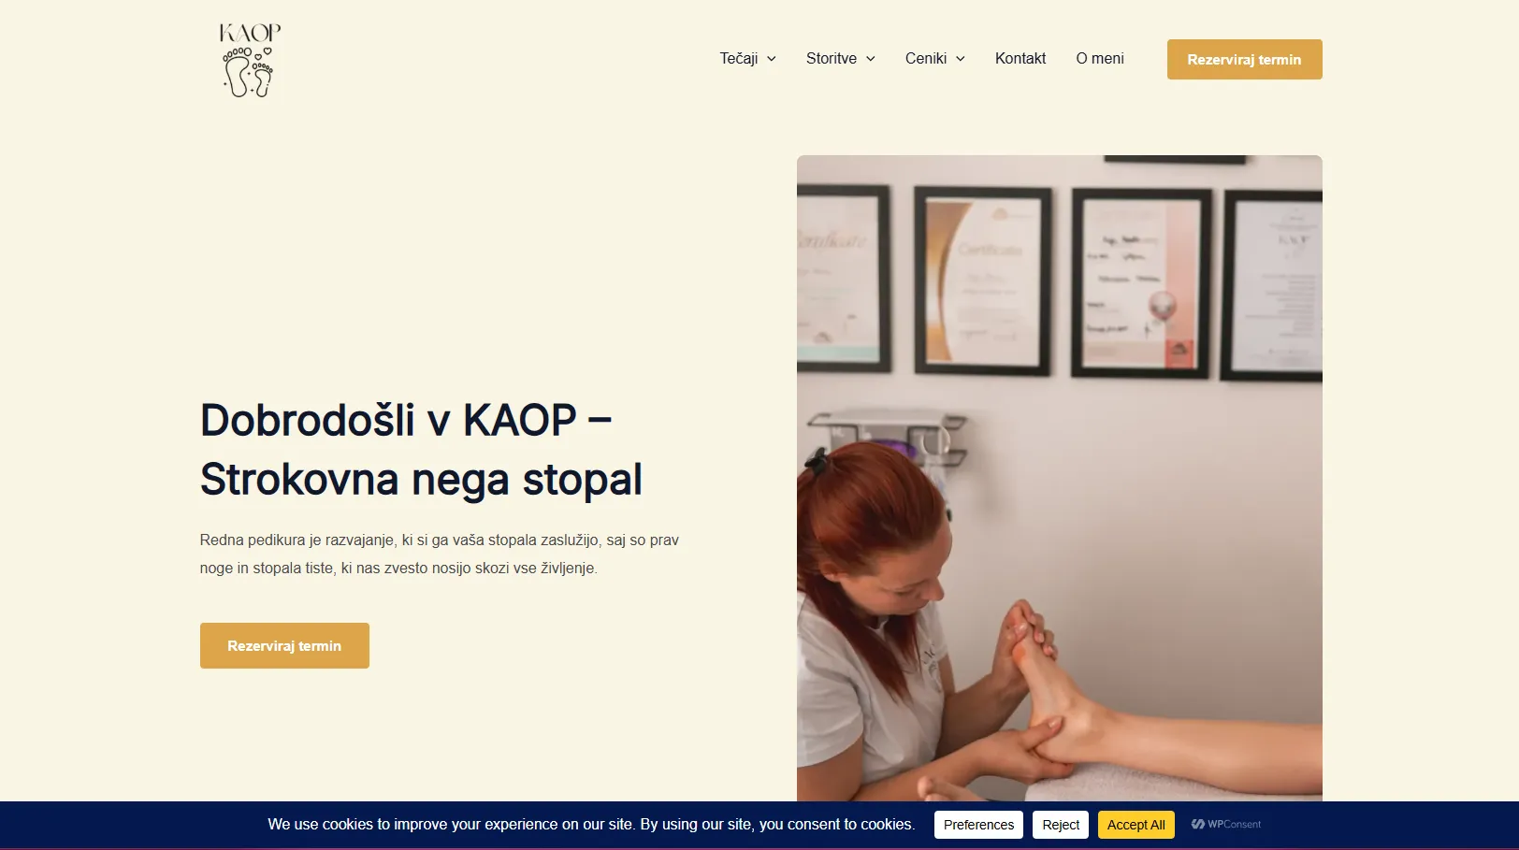
Task: Open the Tečaji menu item
Action: [x=739, y=58]
